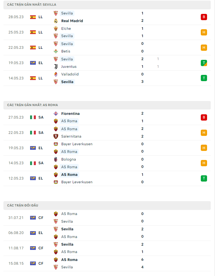This screenshot has width=215, height=276.
Task: Click the green T badge for Valladolid vs Sevilla
Action: pyautogui.click(x=204, y=78)
